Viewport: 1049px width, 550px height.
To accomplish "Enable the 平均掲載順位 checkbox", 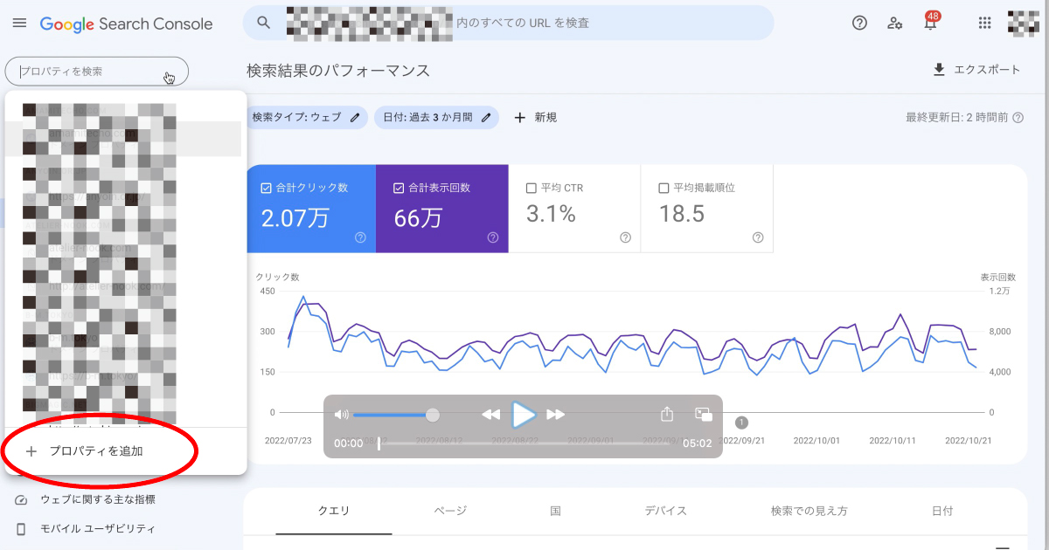I will point(663,188).
